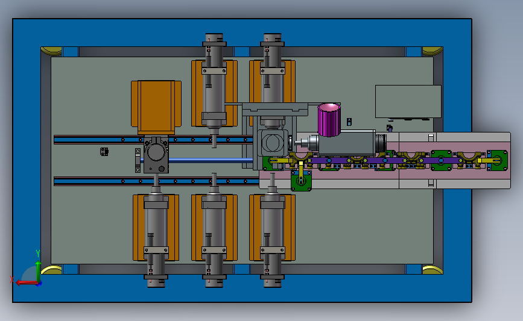Select the yellow corner pad at top-left of frame
523x321 pixels.
pyautogui.click(x=52, y=51)
